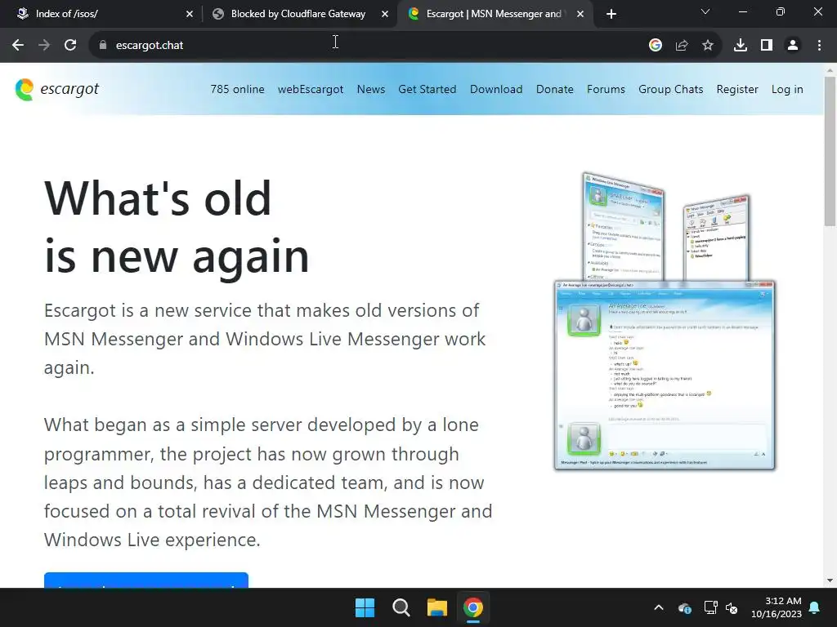The width and height of the screenshot is (837, 627).
Task: Open the Chrome three-dot menu
Action: [819, 46]
